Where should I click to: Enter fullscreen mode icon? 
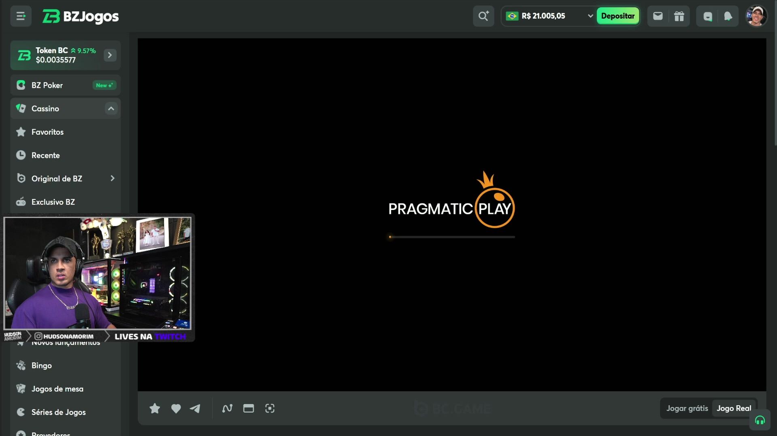(x=270, y=408)
